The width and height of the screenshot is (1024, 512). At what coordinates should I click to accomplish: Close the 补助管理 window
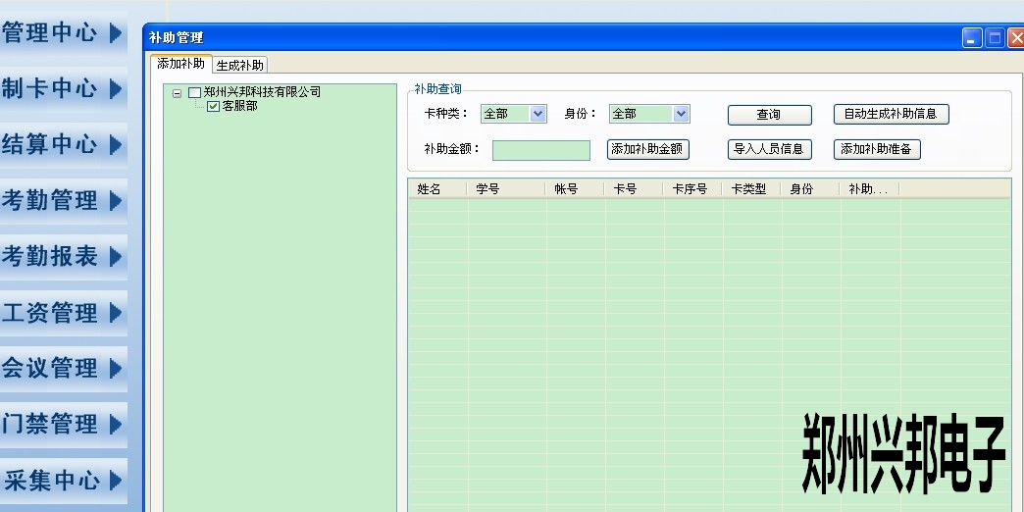[x=1016, y=38]
